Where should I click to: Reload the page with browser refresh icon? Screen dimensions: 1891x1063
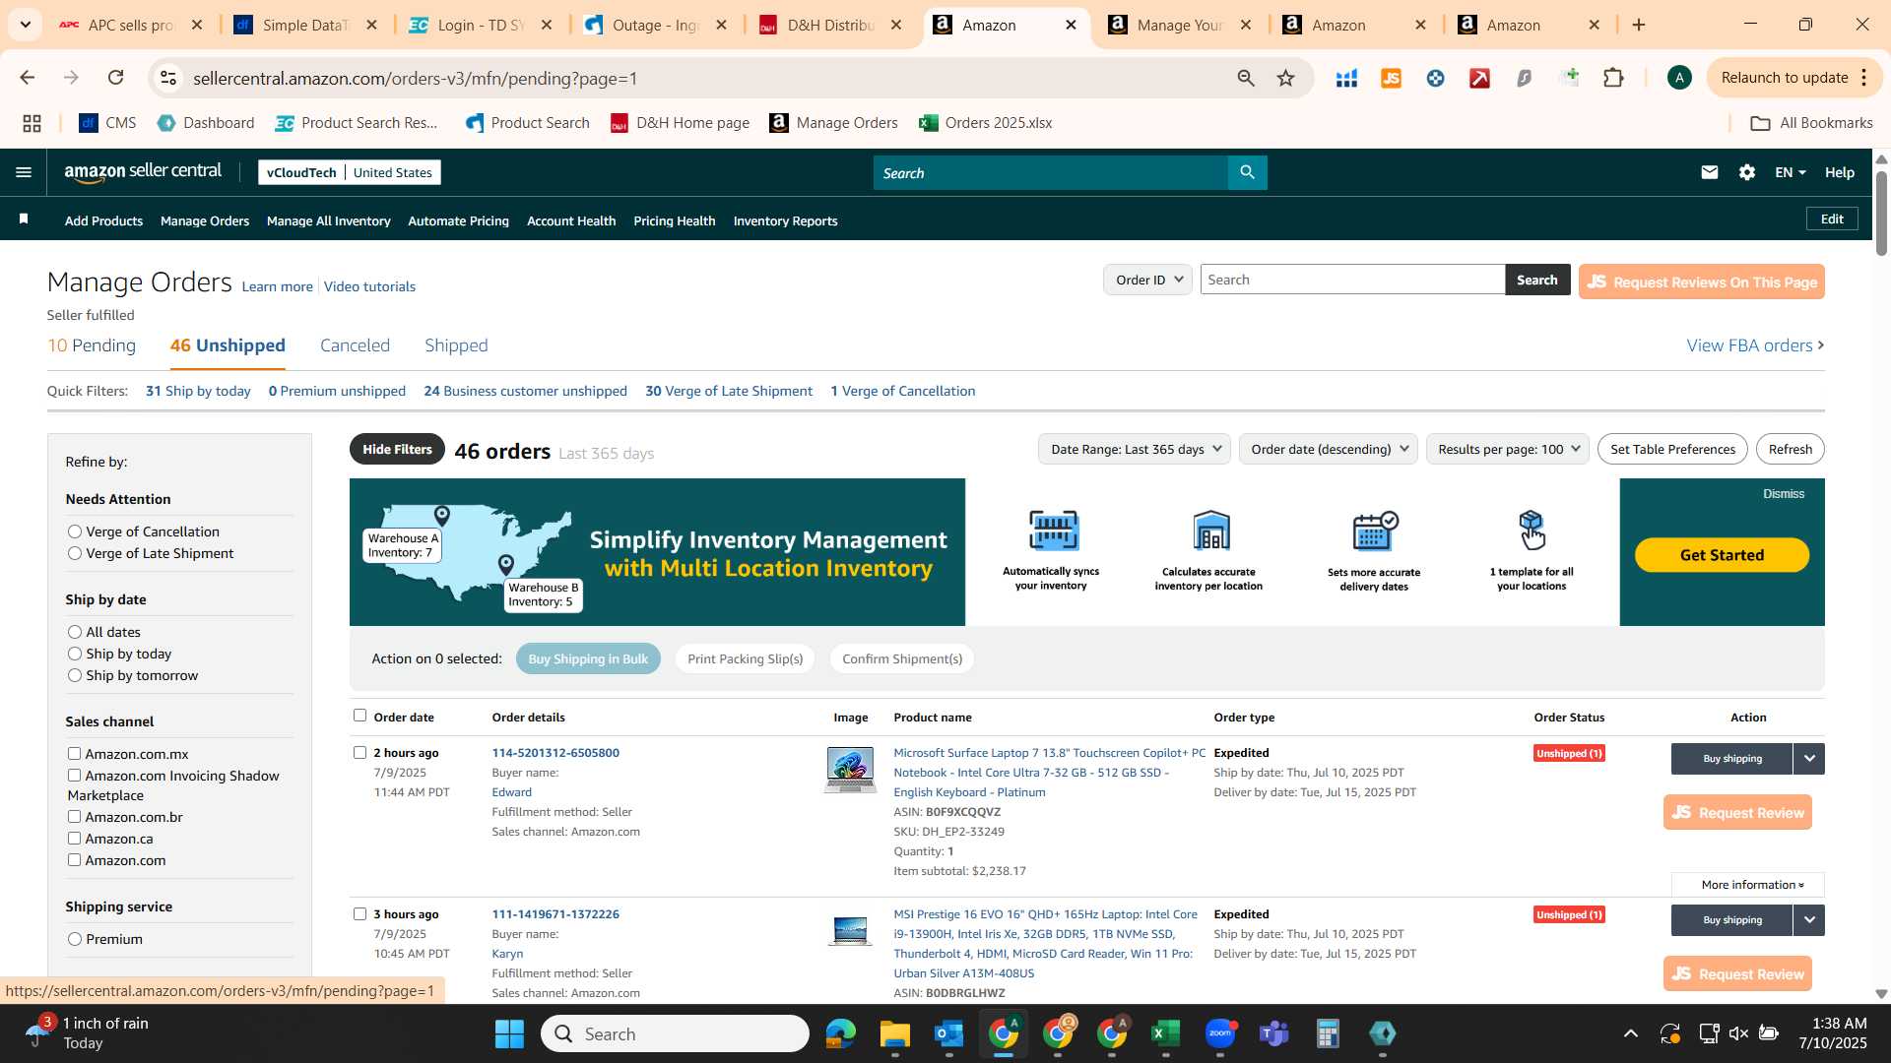point(116,78)
